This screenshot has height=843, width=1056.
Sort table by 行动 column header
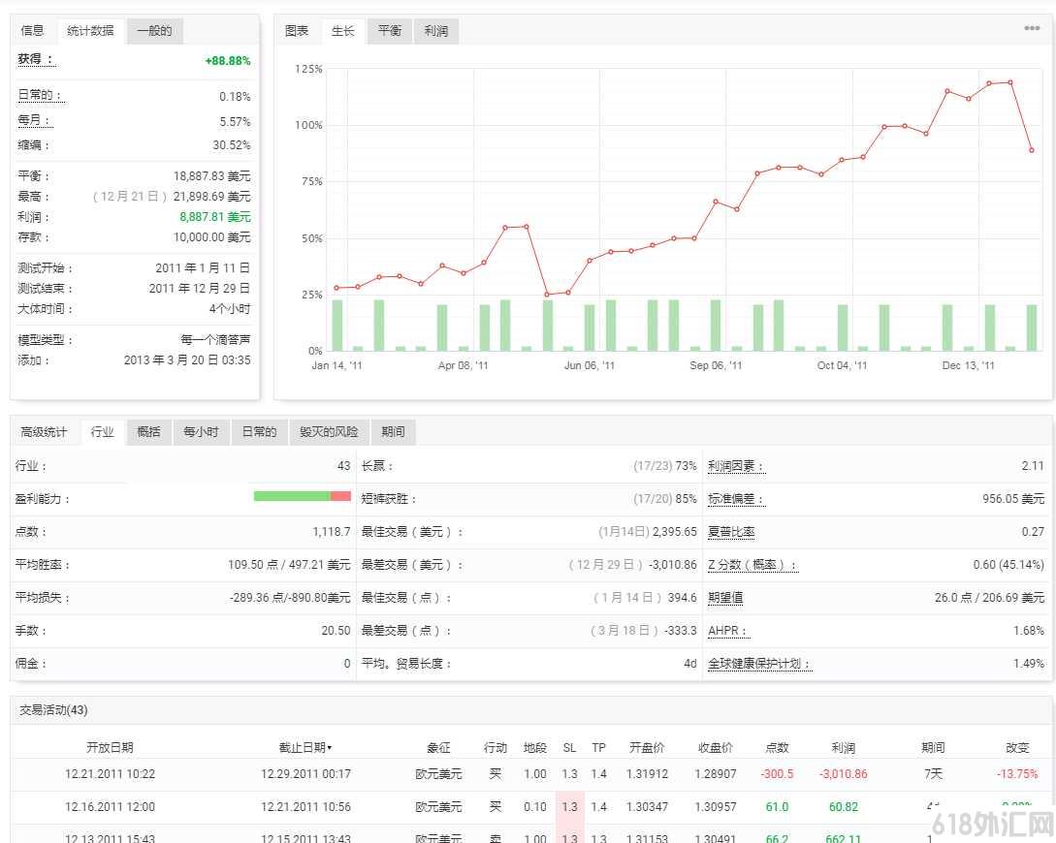[x=495, y=747]
